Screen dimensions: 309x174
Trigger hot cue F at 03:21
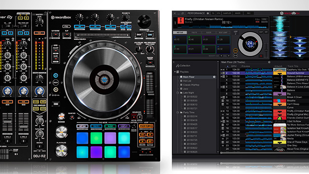[194, 49]
